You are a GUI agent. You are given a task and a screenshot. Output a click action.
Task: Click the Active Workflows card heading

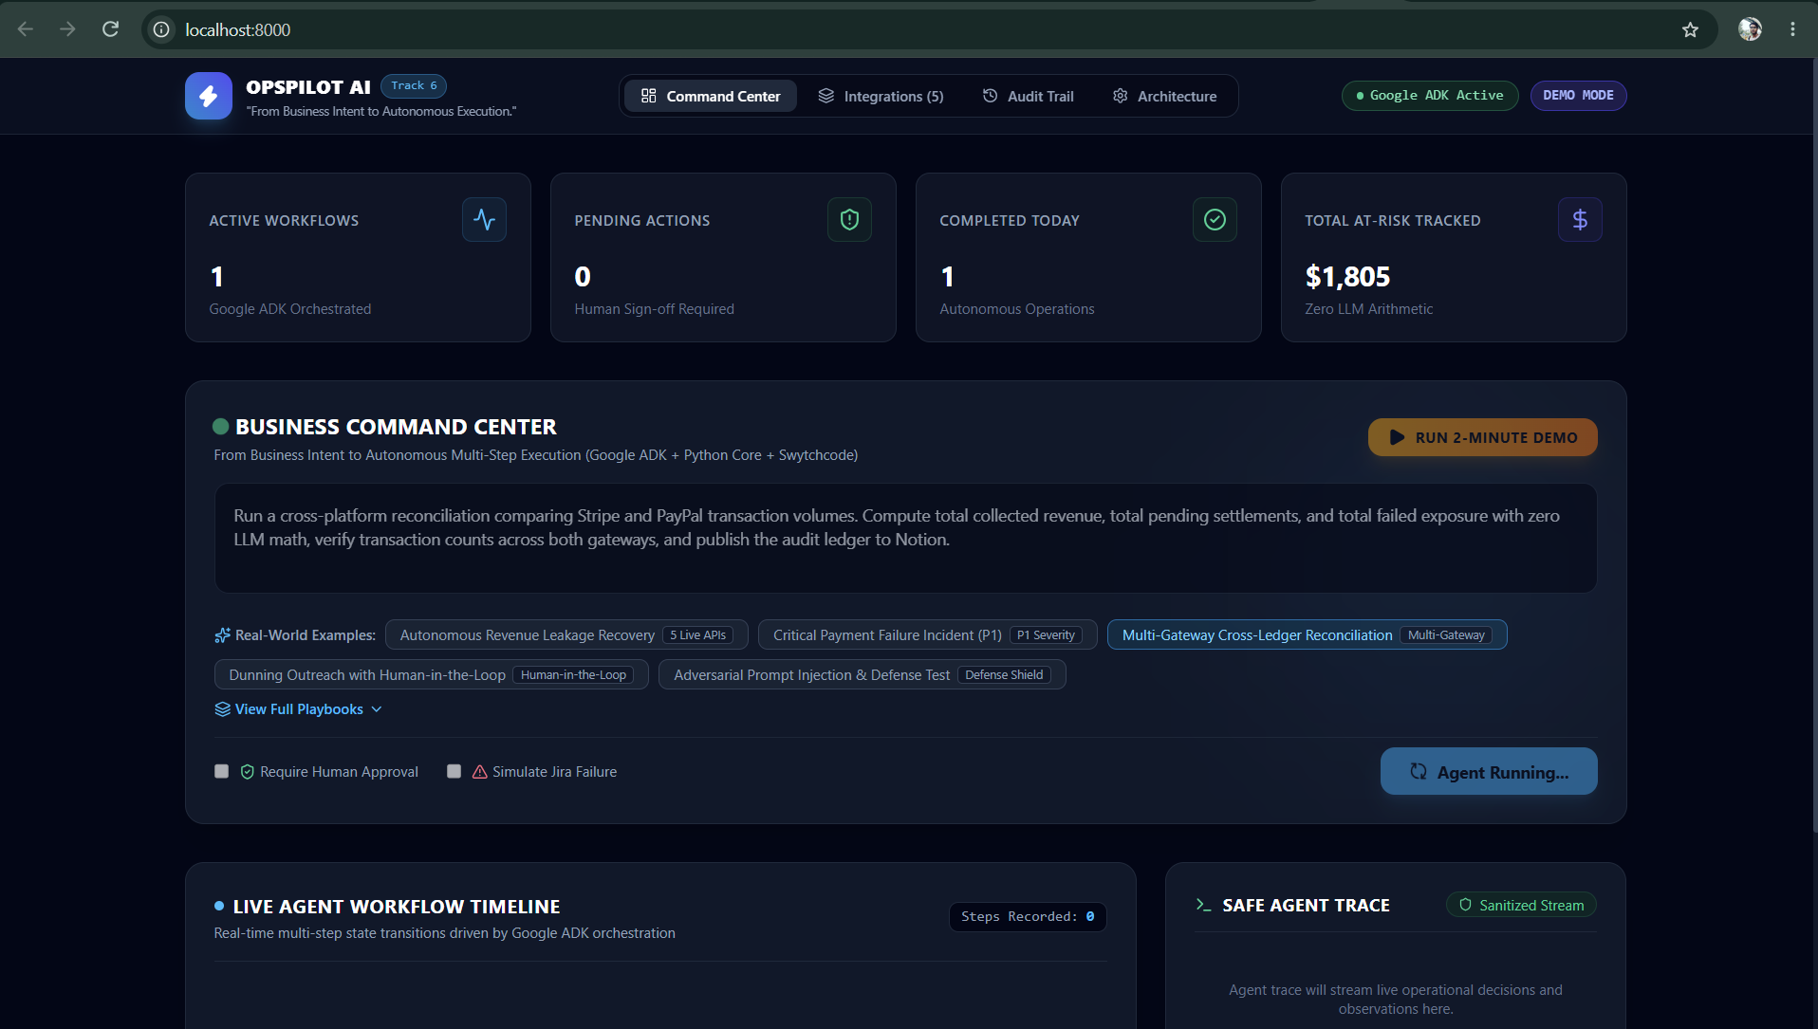tap(284, 221)
